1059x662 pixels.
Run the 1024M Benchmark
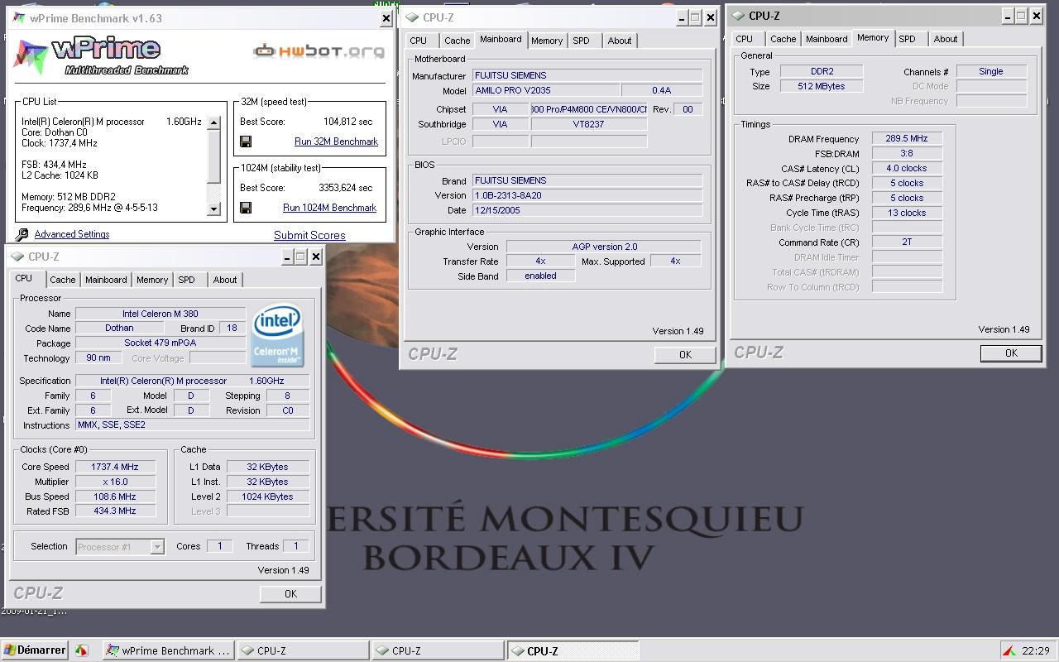tap(329, 208)
